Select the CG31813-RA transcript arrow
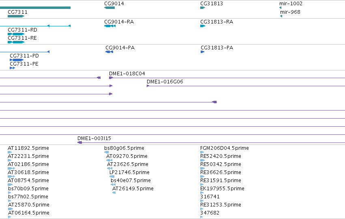This screenshot has height=219, width=345. tap(203, 26)
